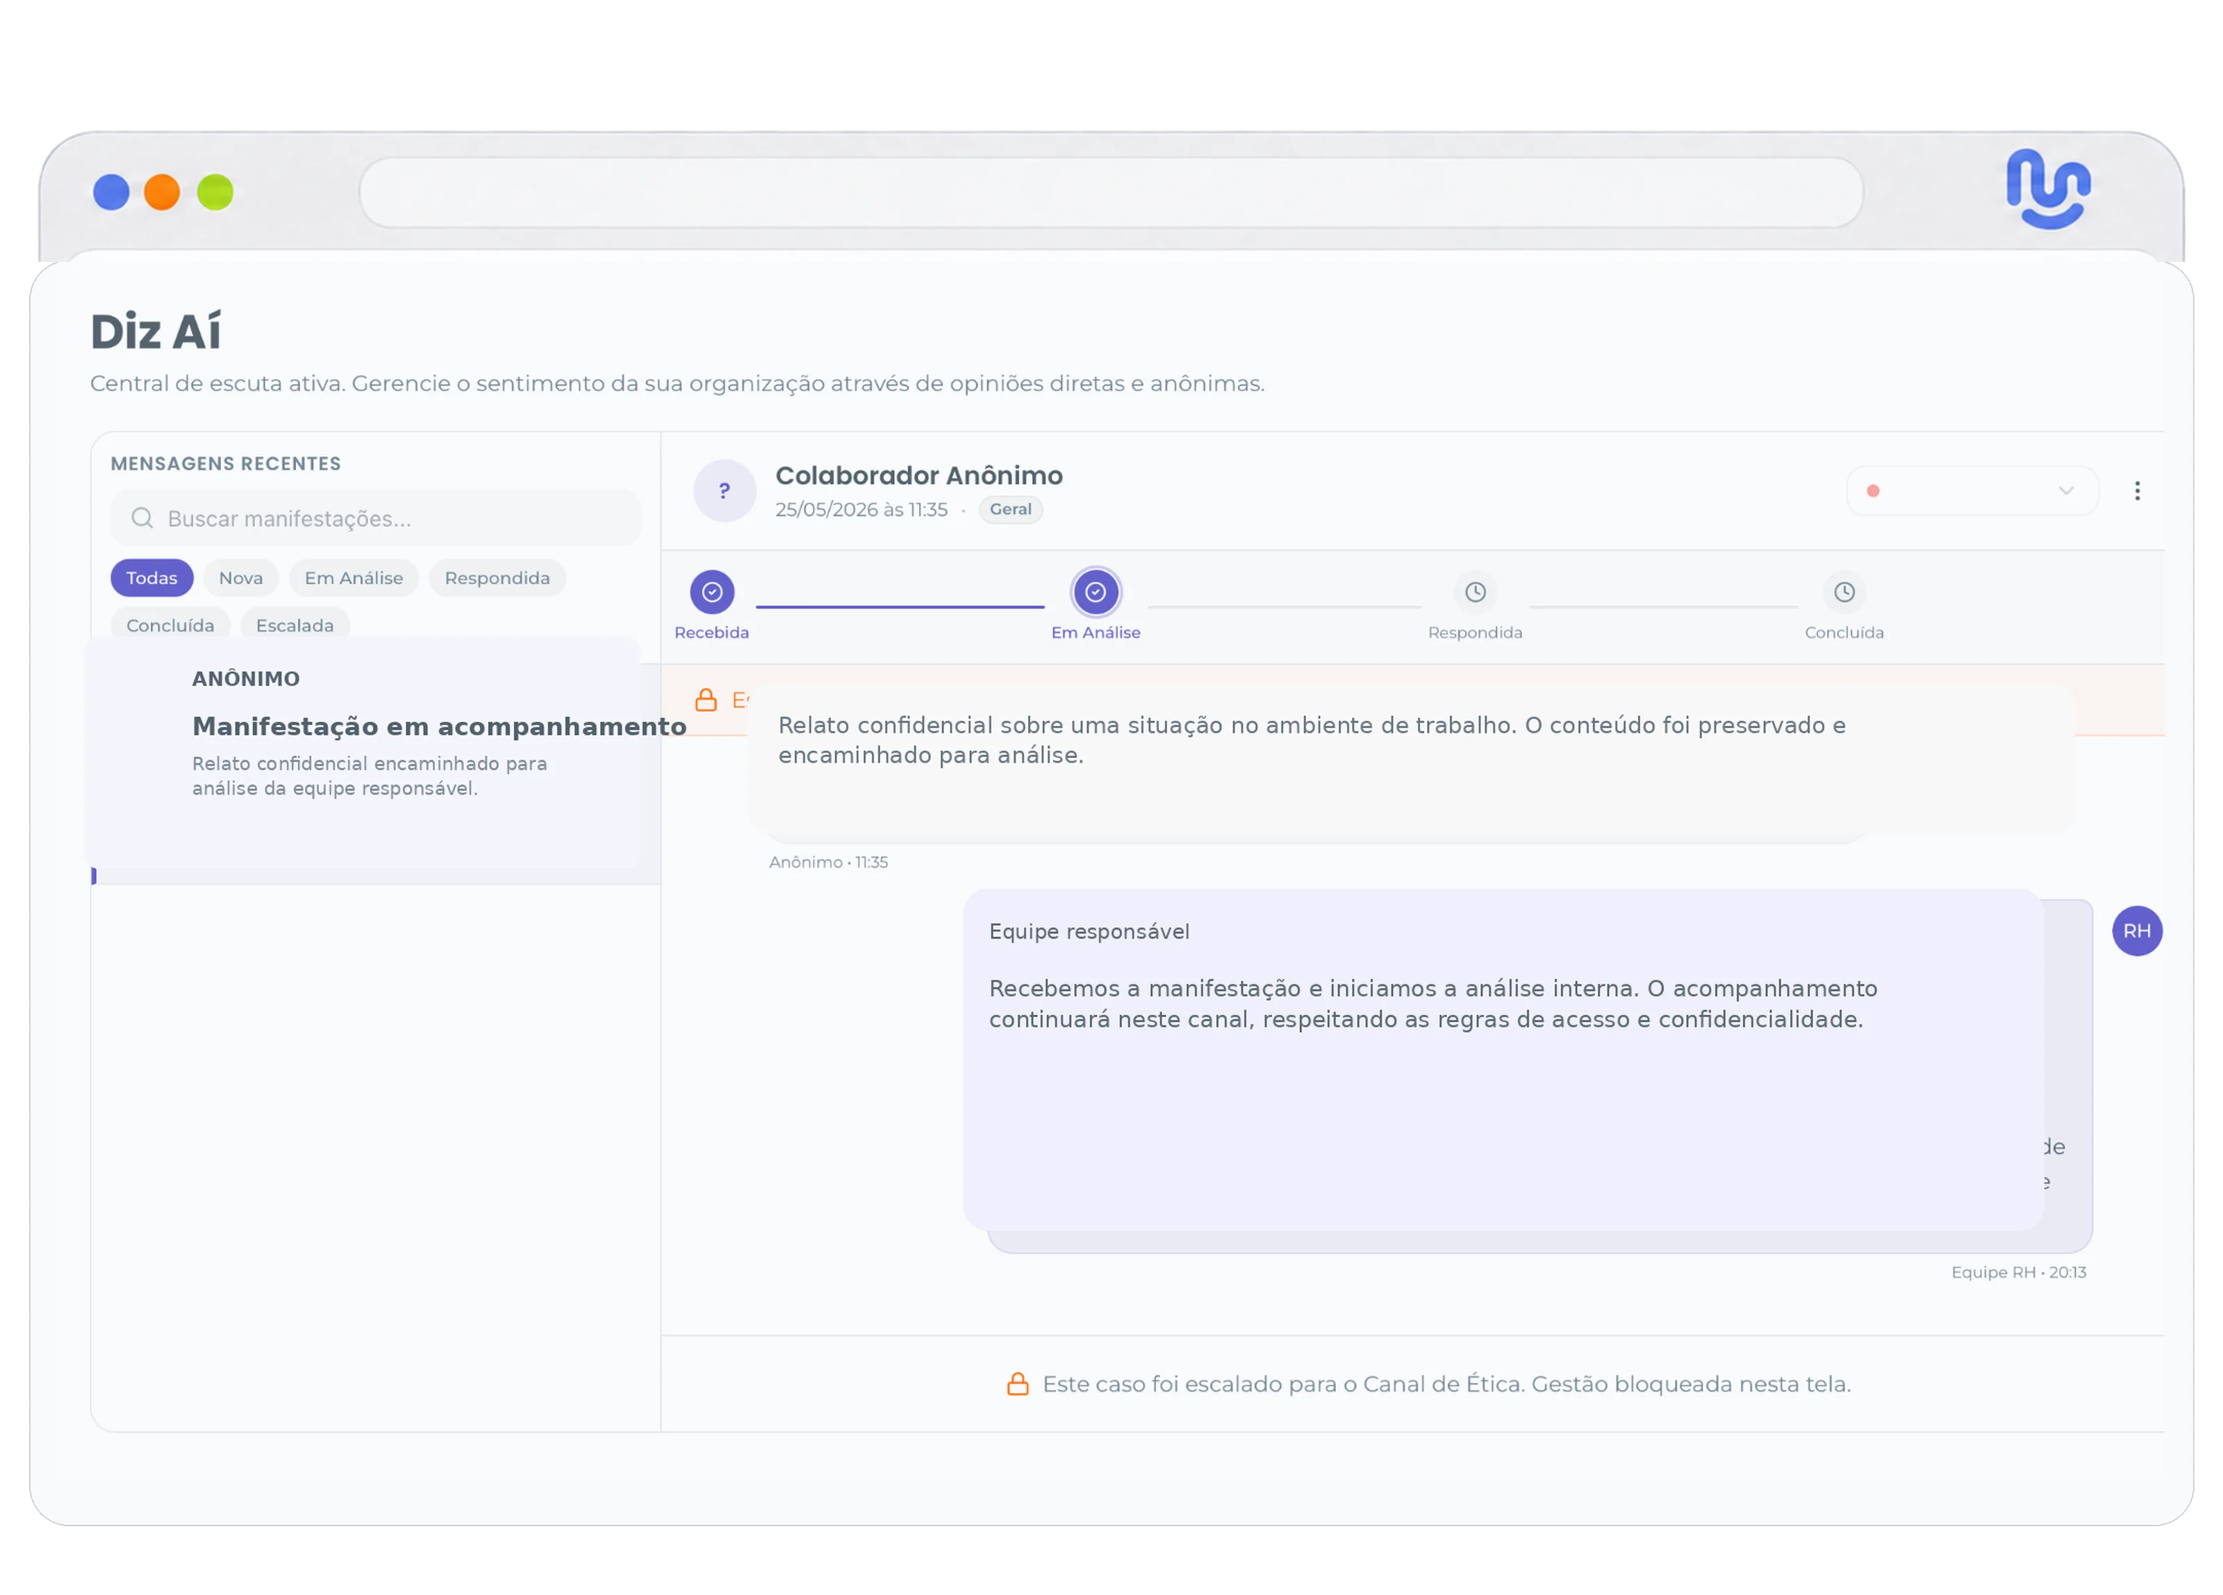Filter messages by Escalada chip
2223x1595 pixels.
pyautogui.click(x=295, y=625)
